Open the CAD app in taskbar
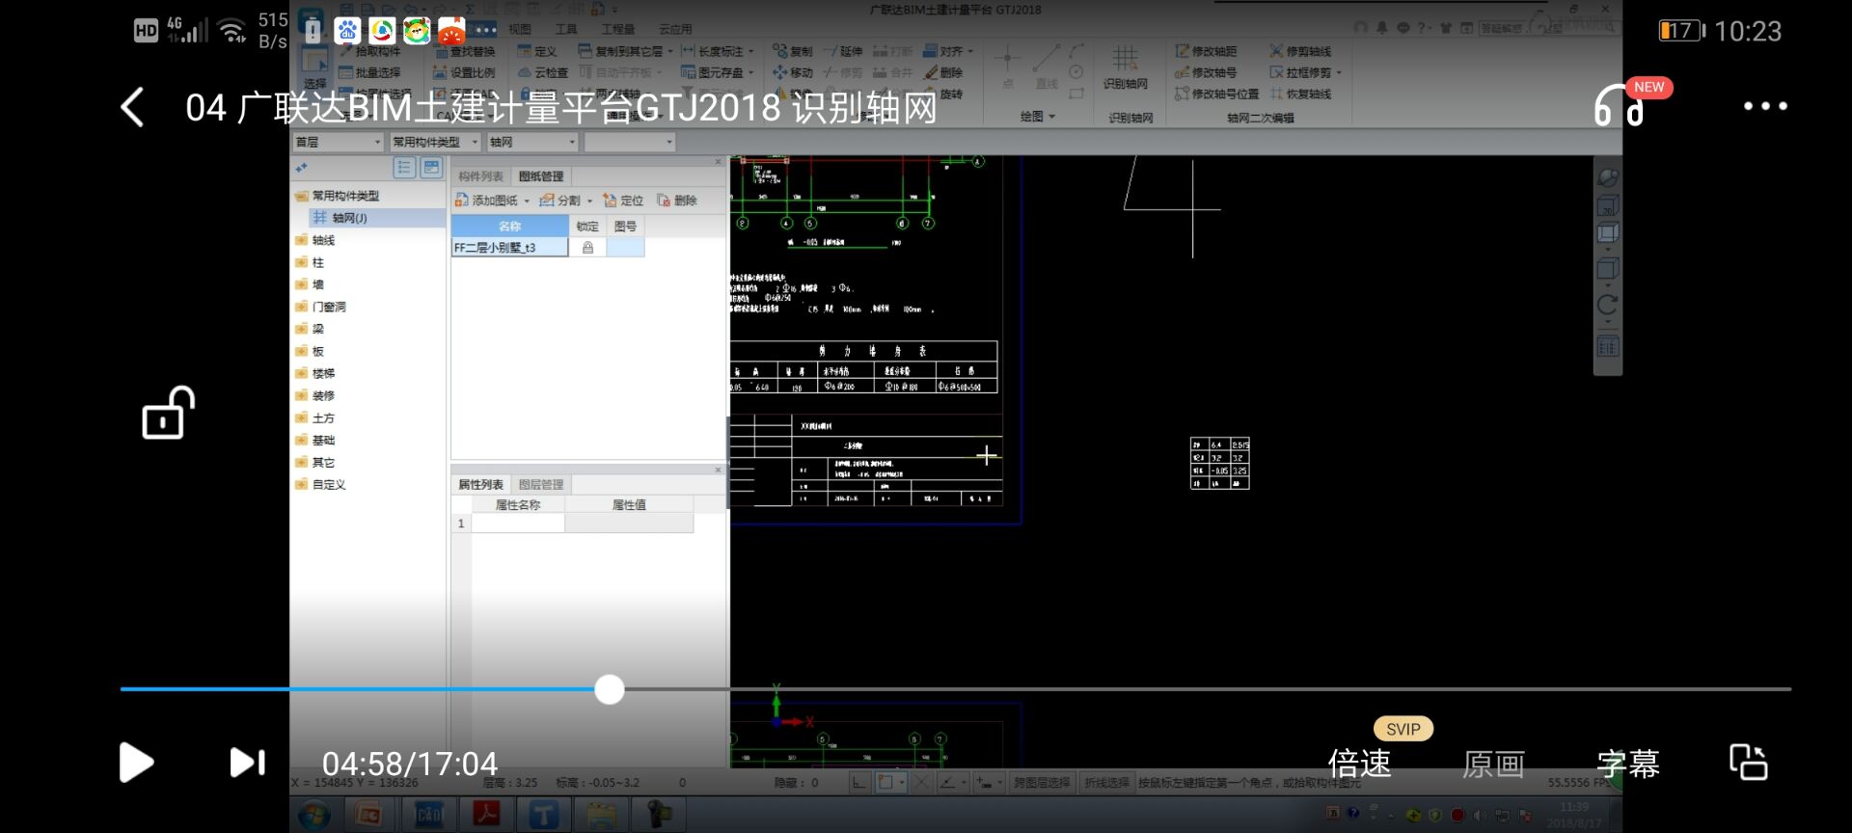1852x833 pixels. [427, 815]
